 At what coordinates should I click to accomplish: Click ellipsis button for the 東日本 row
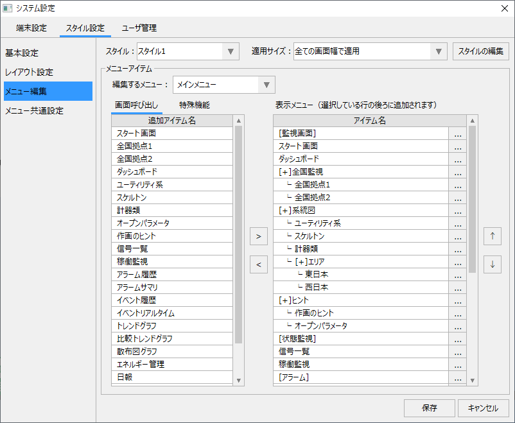point(457,275)
